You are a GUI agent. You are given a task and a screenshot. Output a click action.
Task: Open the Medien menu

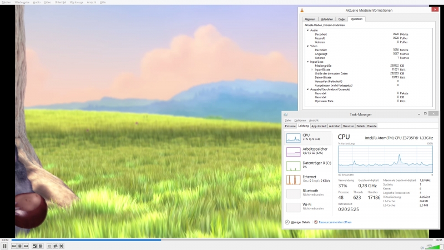[6, 2]
